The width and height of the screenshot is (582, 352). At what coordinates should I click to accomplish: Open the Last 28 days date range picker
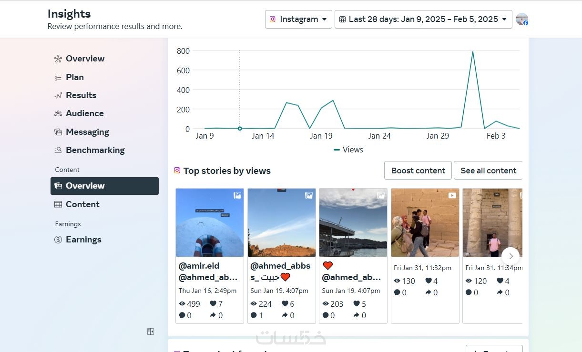coord(423,20)
